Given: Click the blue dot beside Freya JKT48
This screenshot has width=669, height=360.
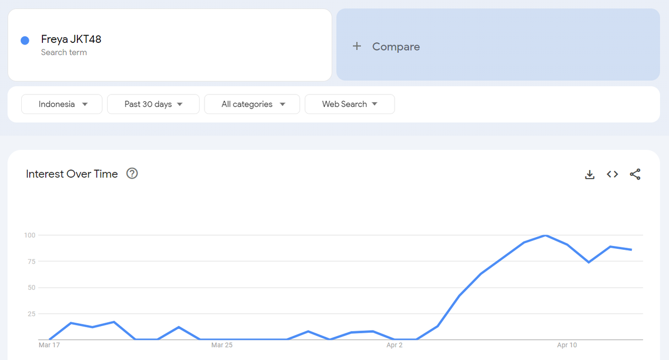Looking at the screenshot, I should tap(25, 41).
